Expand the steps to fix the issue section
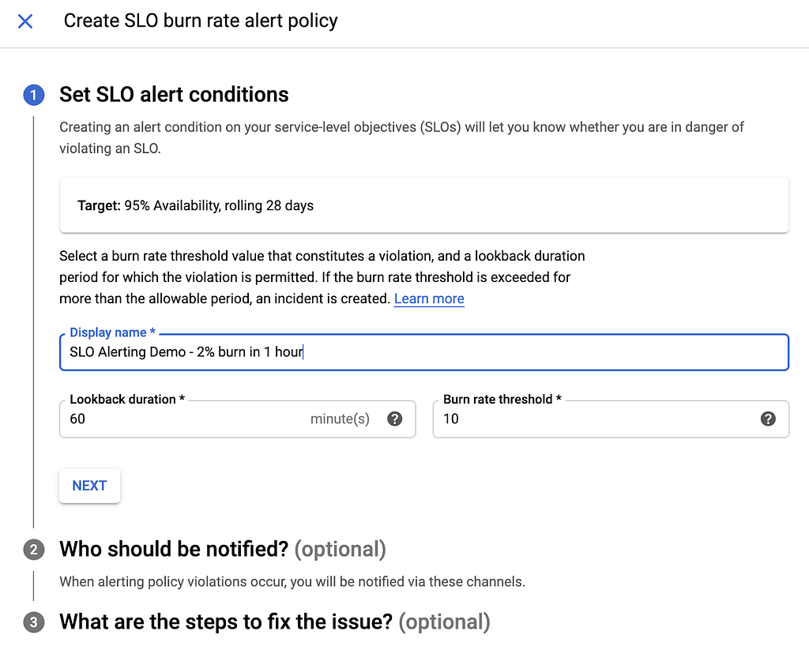Viewport: 809px width, 661px height. [x=274, y=622]
